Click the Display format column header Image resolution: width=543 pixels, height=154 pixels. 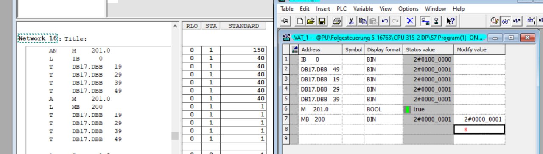click(x=383, y=50)
